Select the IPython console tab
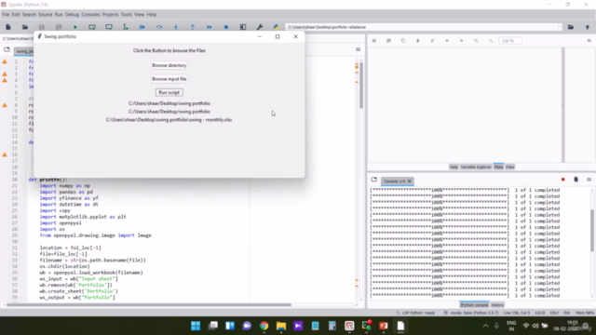The height and width of the screenshot is (335, 596). click(x=474, y=305)
